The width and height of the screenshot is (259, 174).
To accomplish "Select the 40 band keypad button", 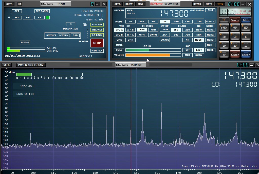I will (246, 36).
